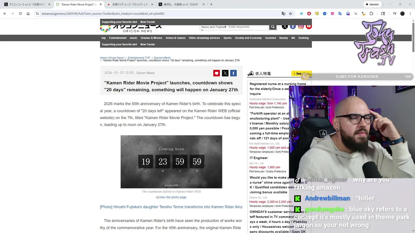This screenshot has width=415, height=233.
Task: Open the Chrome profile avatar
Action: [402, 14]
